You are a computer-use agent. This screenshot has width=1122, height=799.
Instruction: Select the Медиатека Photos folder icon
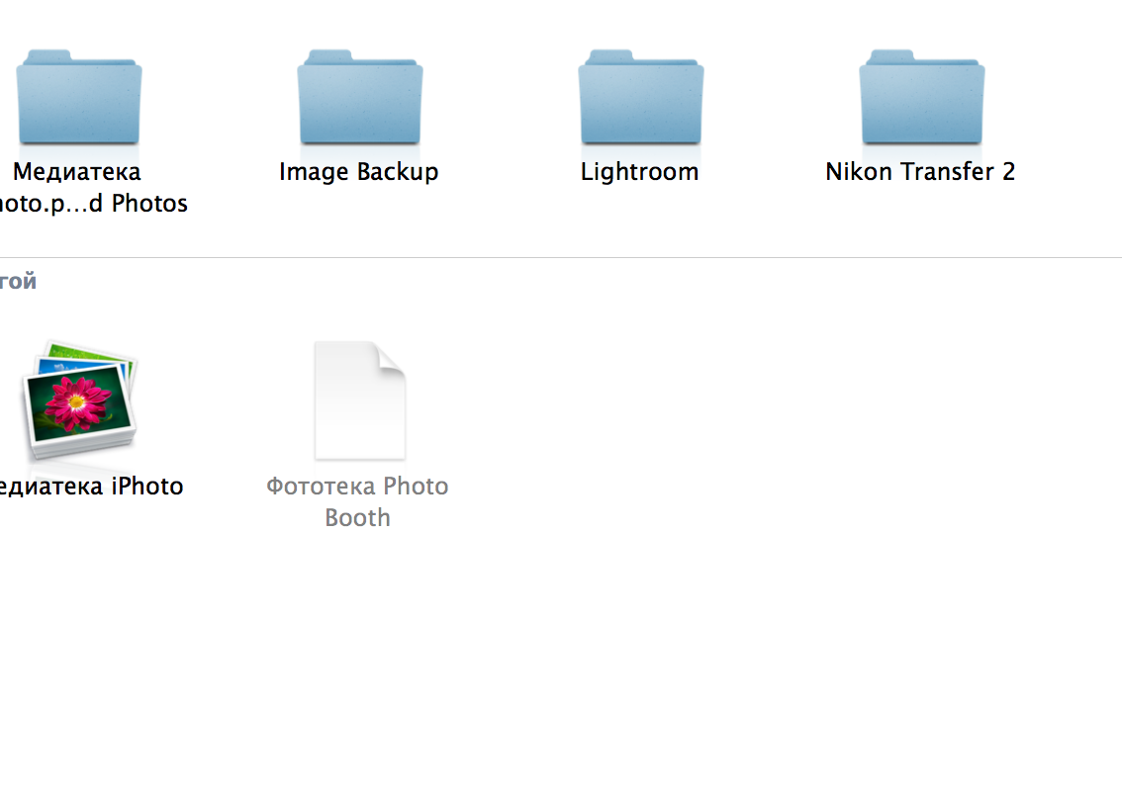[79, 97]
